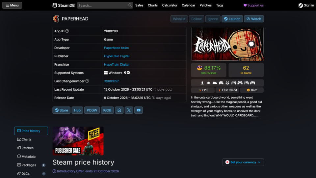The image size is (316, 178).
Task: Open the FPS tag
Action: click(203, 90)
